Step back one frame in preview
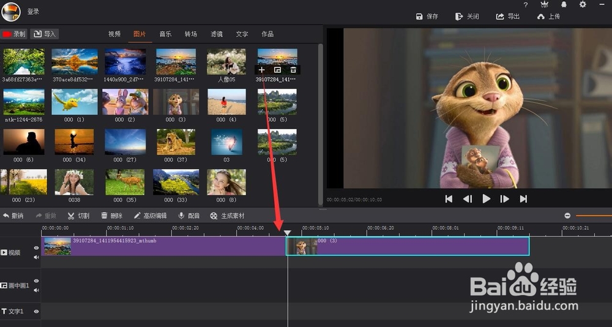The height and width of the screenshot is (327, 612). 467,199
